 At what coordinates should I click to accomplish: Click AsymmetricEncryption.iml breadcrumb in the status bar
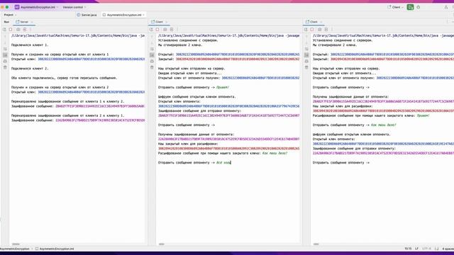coord(55,249)
